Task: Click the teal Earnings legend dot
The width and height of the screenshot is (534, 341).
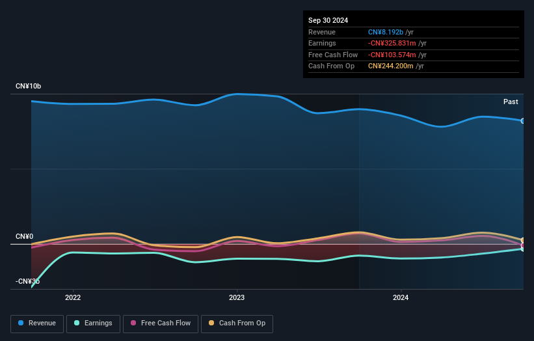Action: click(x=77, y=323)
